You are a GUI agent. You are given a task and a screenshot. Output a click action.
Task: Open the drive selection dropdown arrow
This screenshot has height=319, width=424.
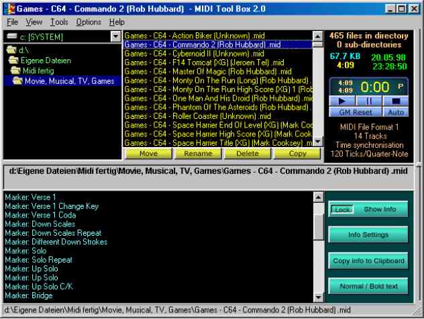click(115, 36)
